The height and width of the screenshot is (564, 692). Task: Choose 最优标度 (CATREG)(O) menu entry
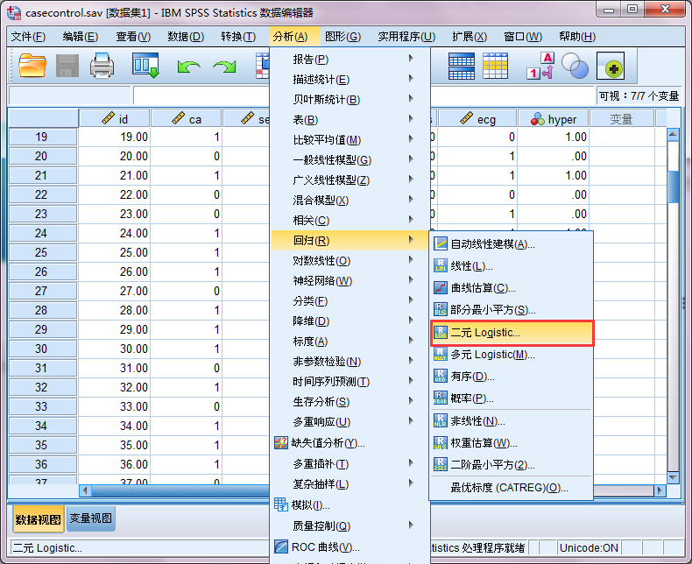pos(511,488)
